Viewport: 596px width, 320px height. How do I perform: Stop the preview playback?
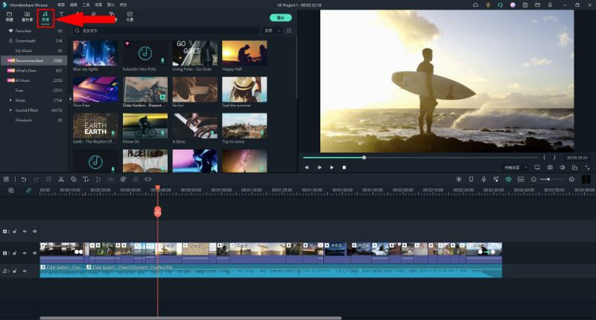point(344,167)
